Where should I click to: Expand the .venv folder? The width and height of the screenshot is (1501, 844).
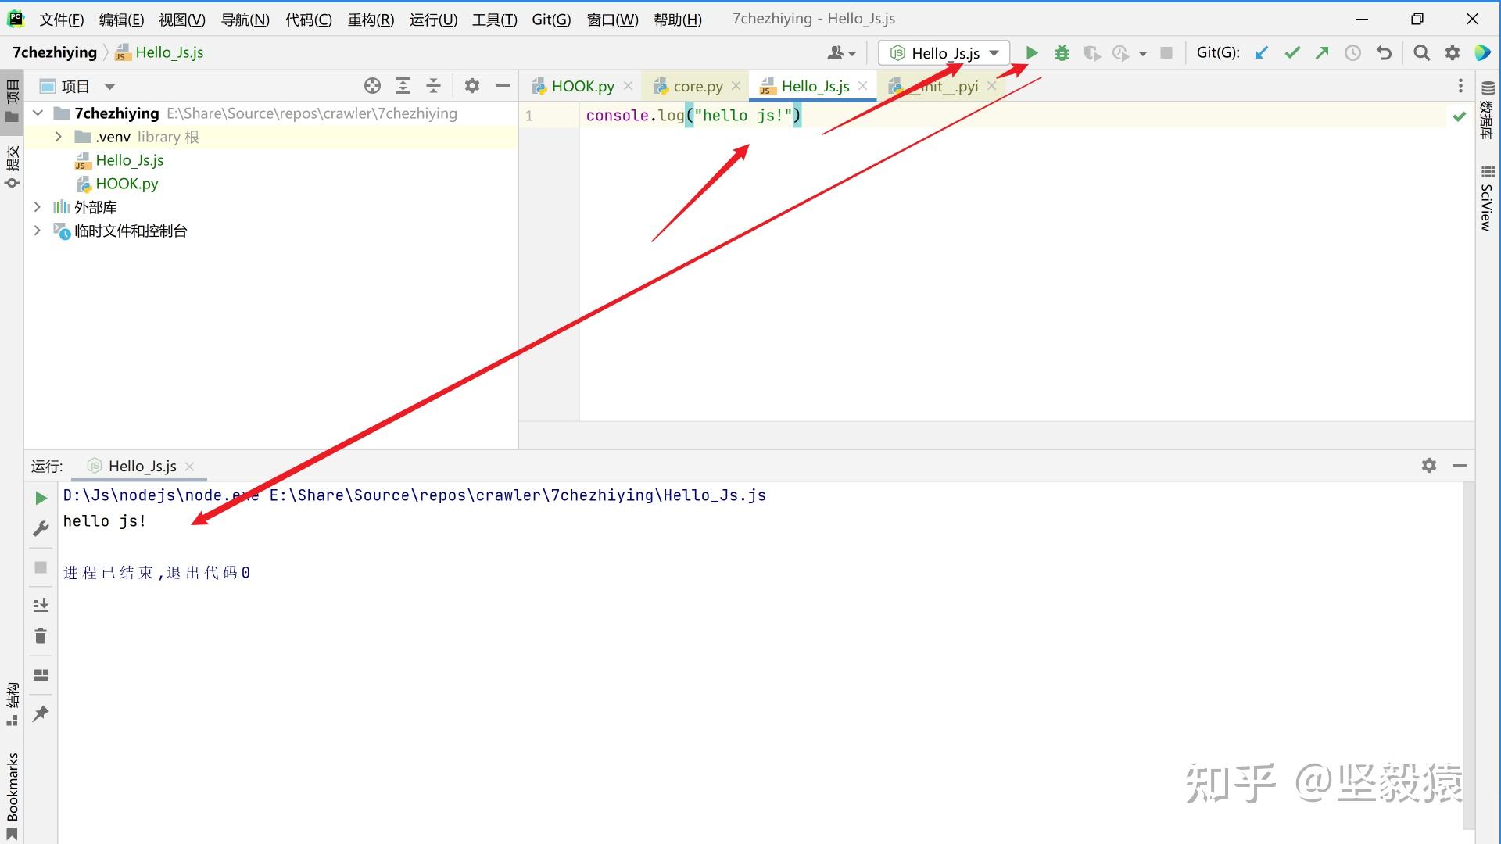(x=58, y=137)
